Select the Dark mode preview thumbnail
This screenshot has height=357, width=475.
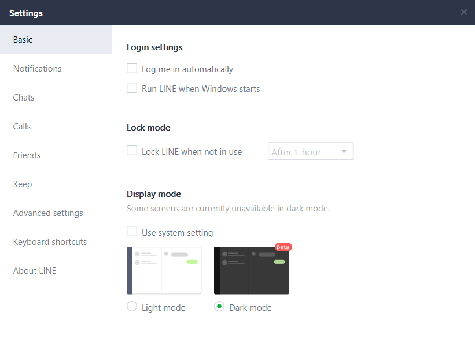(251, 271)
